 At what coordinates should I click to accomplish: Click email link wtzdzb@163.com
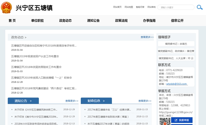(177, 84)
